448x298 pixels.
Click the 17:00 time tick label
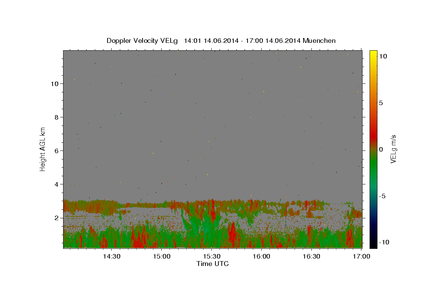[x=361, y=256]
